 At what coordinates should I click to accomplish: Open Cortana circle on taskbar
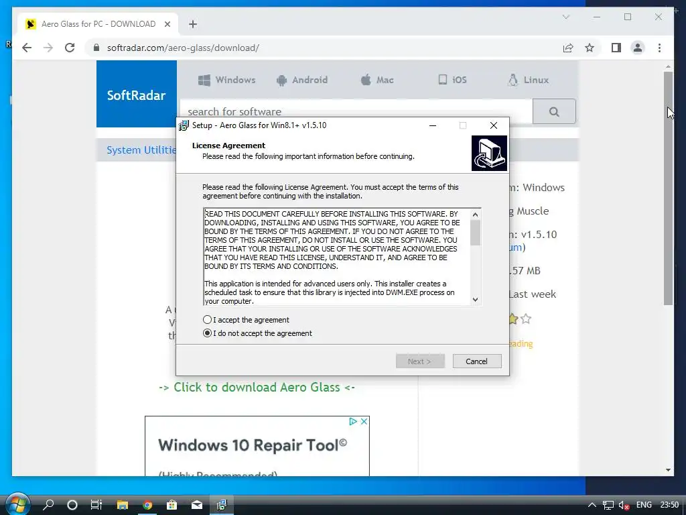72,505
